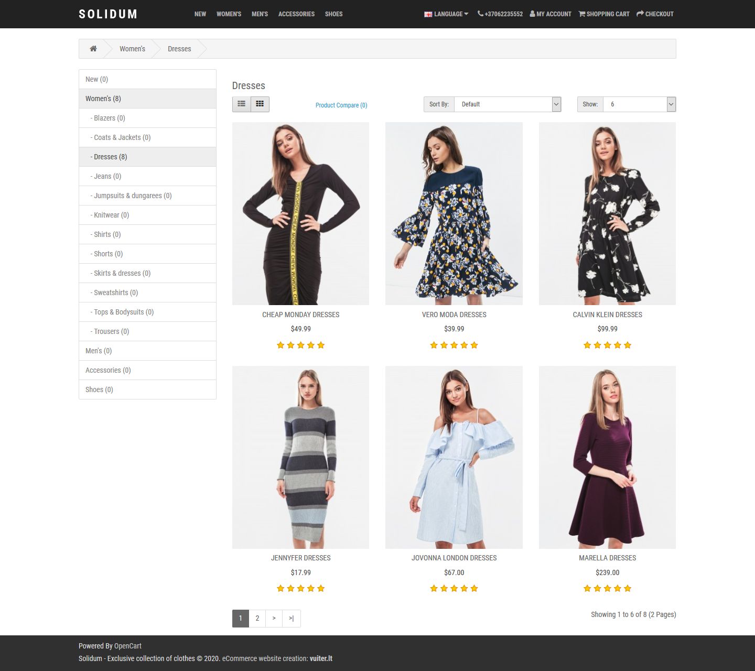
Task: Open the New menu in navbar
Action: (x=200, y=14)
